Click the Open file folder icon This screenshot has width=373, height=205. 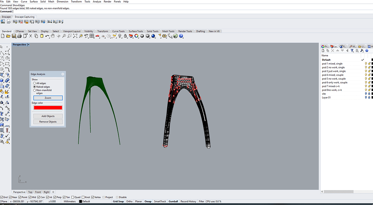(x=9, y=36)
